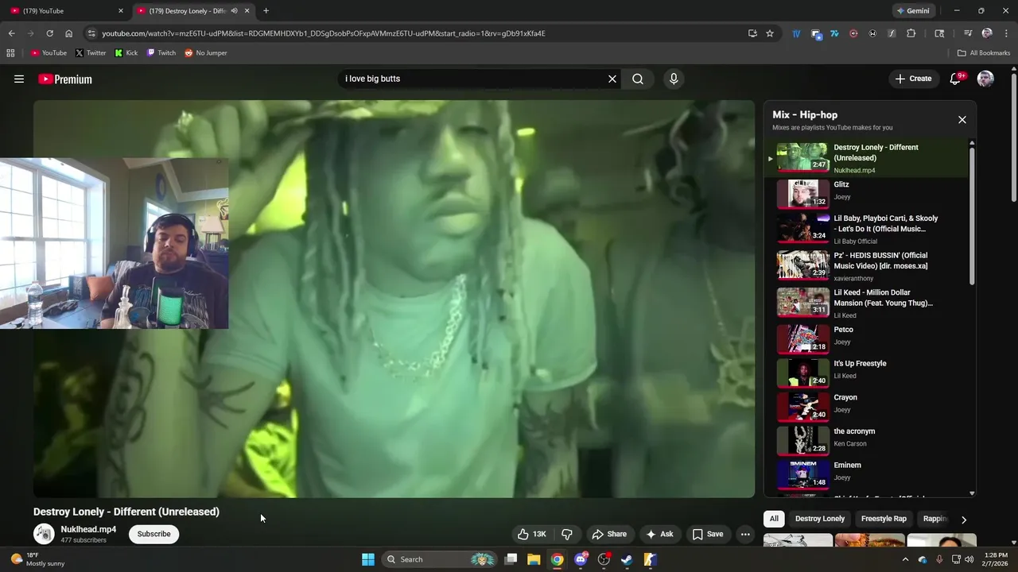Screen dimensions: 1018x572
Task: Play Lil Baby, Playboi Carti - Let's Do It
Action: click(x=867, y=229)
